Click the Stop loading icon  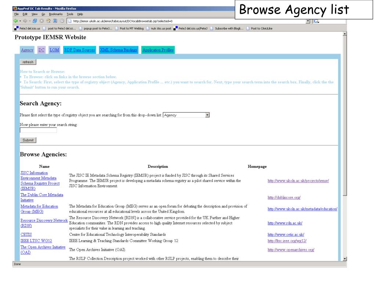(x=42, y=21)
